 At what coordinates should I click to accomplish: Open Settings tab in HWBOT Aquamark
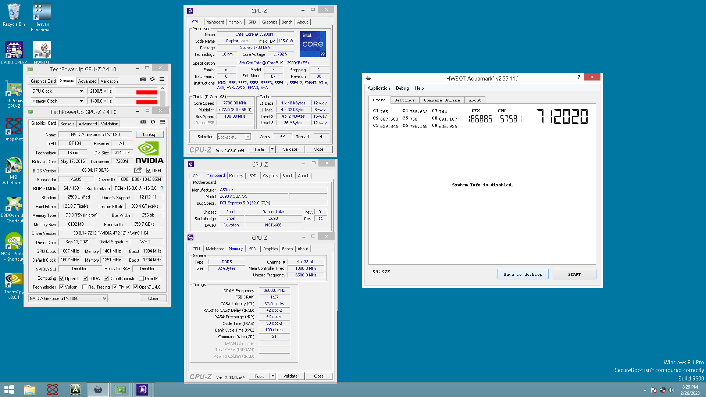[x=404, y=100]
